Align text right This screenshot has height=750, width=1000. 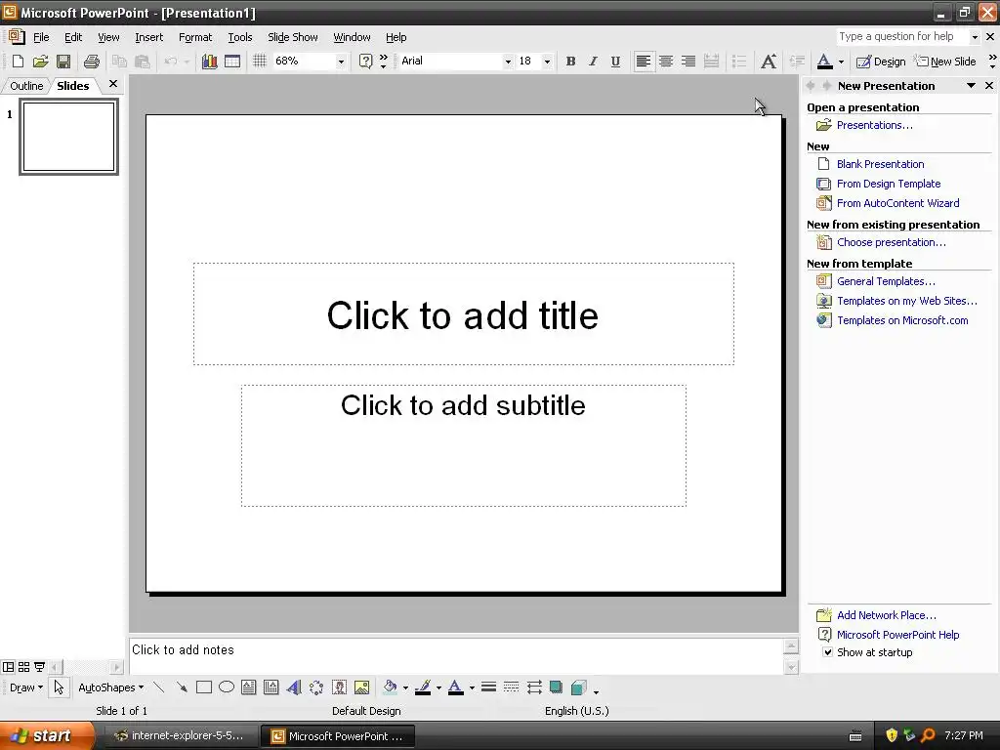688,62
